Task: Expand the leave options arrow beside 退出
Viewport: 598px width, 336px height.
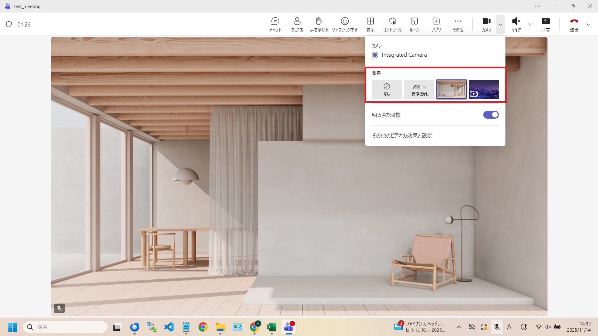Action: point(588,24)
